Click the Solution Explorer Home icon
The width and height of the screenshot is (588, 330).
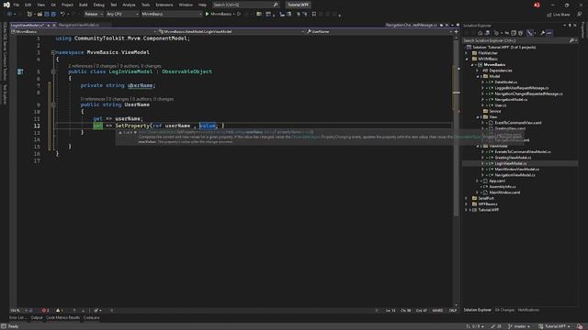(480, 33)
